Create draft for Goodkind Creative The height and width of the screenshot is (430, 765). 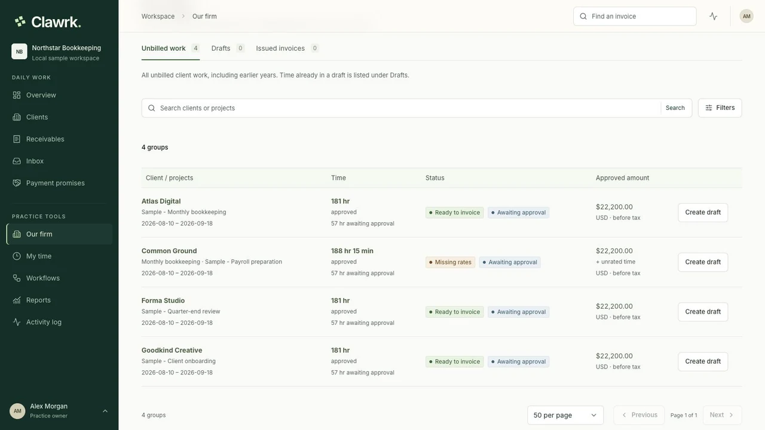click(x=703, y=361)
